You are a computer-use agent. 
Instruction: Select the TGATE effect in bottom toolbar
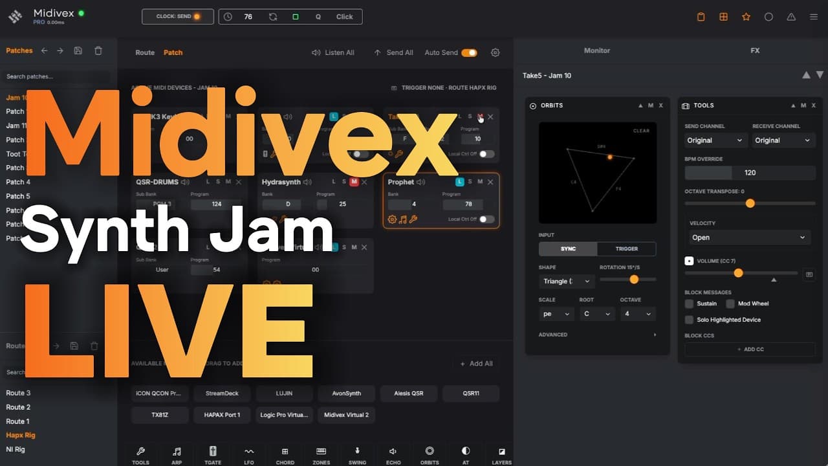pyautogui.click(x=213, y=456)
